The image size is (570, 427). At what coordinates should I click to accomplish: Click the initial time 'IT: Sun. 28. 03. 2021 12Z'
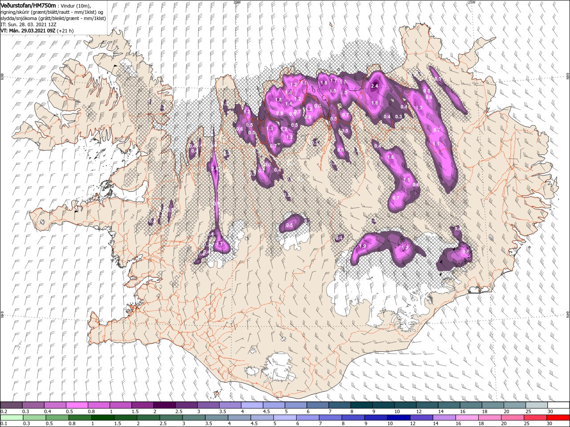[x=29, y=24]
